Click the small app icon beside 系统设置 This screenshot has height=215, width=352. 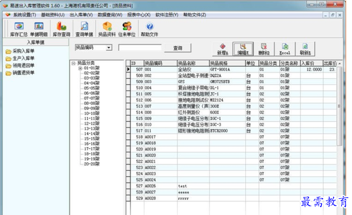pyautogui.click(x=8, y=15)
